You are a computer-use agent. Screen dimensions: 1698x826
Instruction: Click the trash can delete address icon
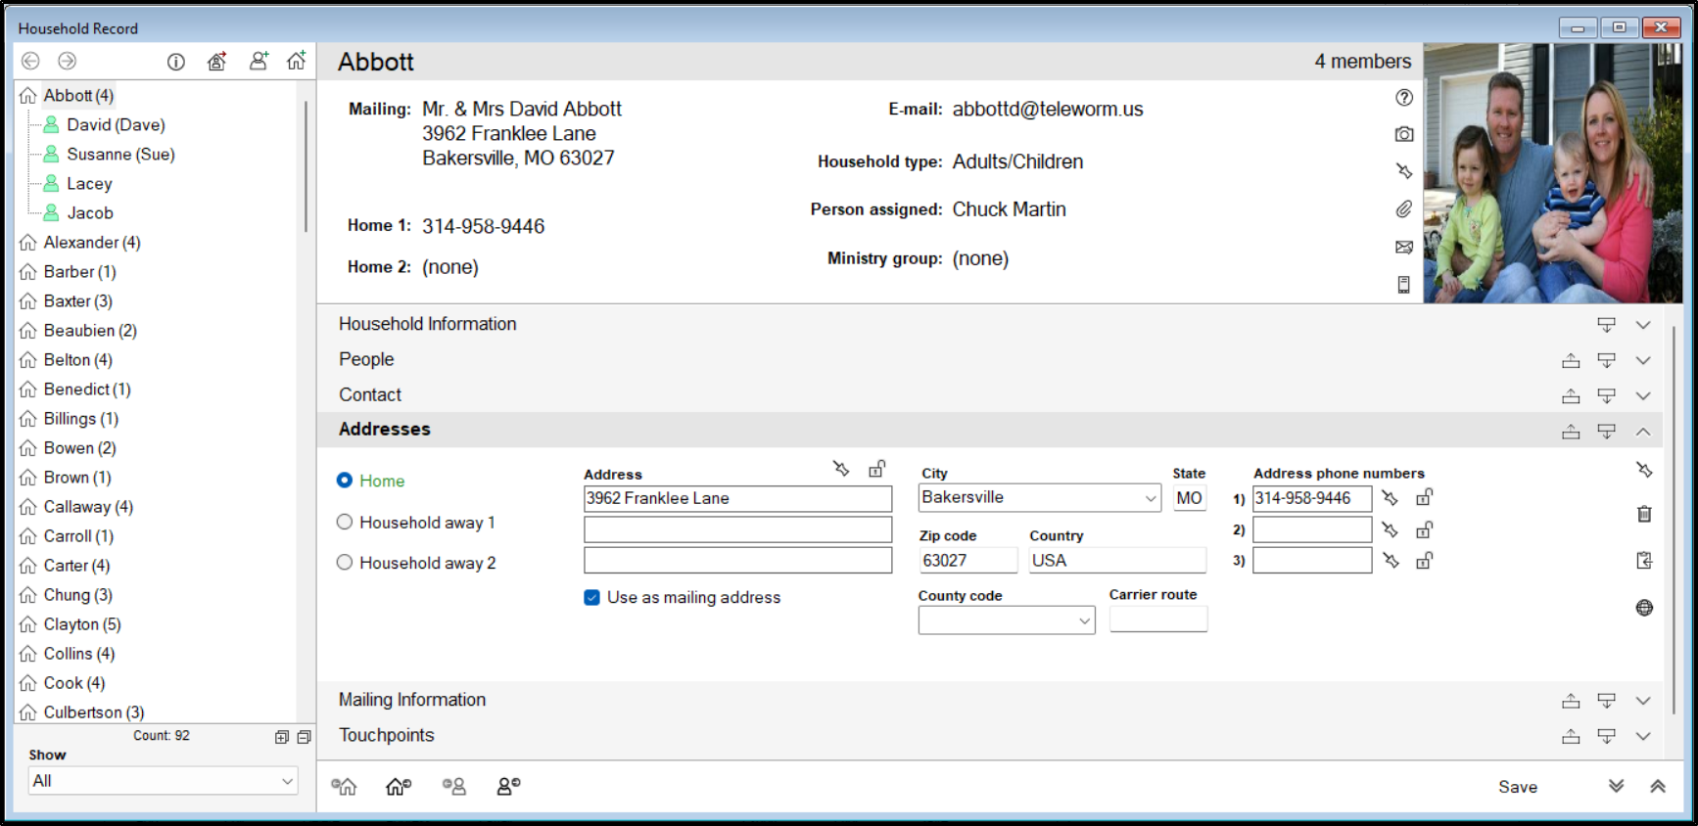pyautogui.click(x=1644, y=514)
